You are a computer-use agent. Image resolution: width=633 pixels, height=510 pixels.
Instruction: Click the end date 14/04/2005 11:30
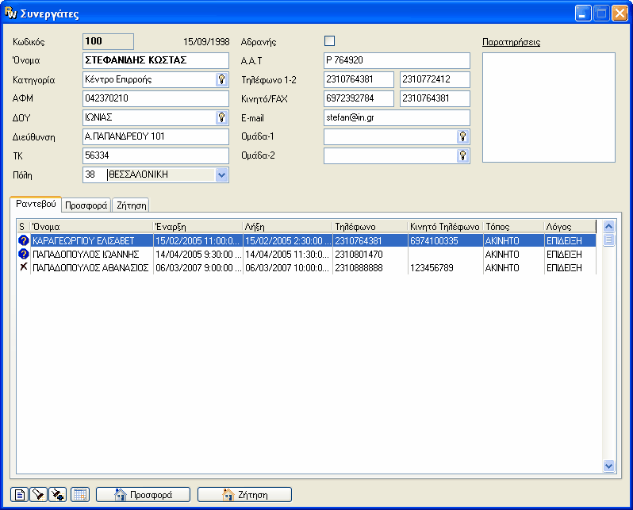(287, 255)
